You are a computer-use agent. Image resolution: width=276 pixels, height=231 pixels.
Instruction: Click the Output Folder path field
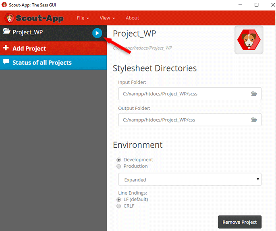click(190, 120)
